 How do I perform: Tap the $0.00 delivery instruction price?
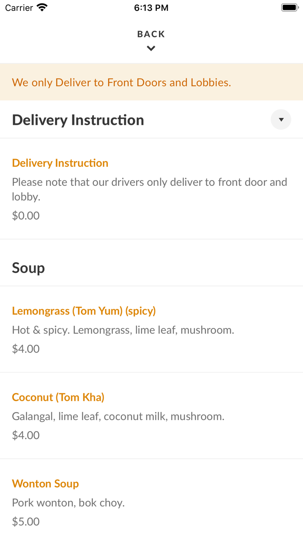(x=26, y=215)
